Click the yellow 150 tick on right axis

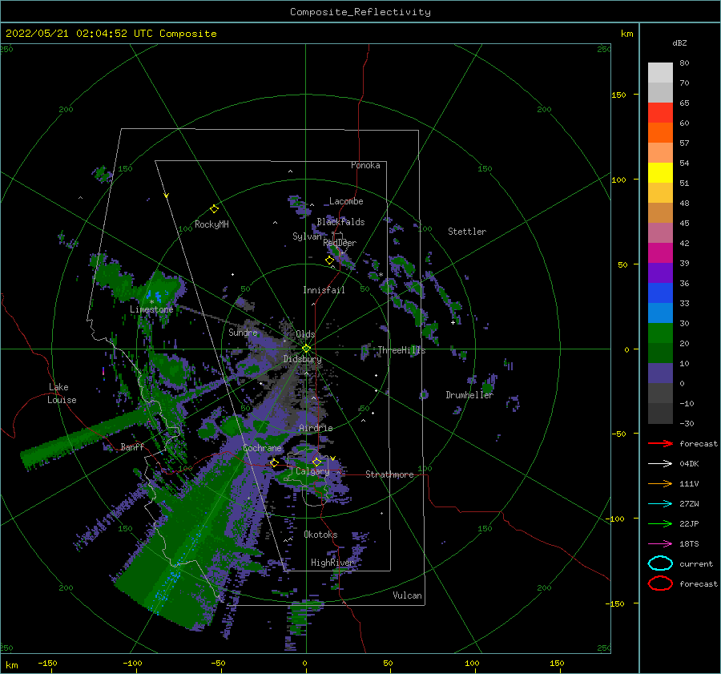[619, 95]
